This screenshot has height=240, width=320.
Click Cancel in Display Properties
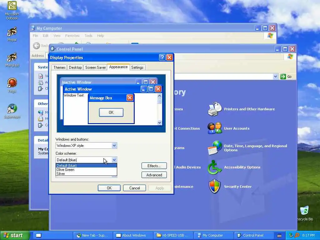coord(134,188)
